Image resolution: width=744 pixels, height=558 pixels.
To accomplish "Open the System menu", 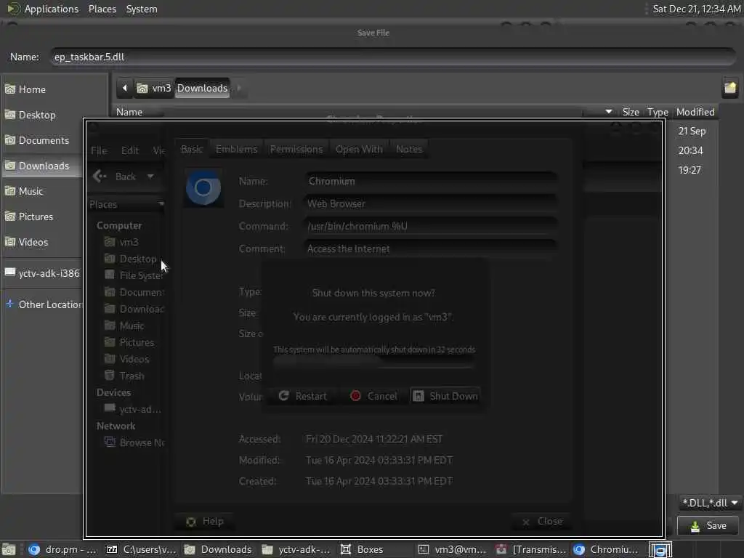I will 142,9.
